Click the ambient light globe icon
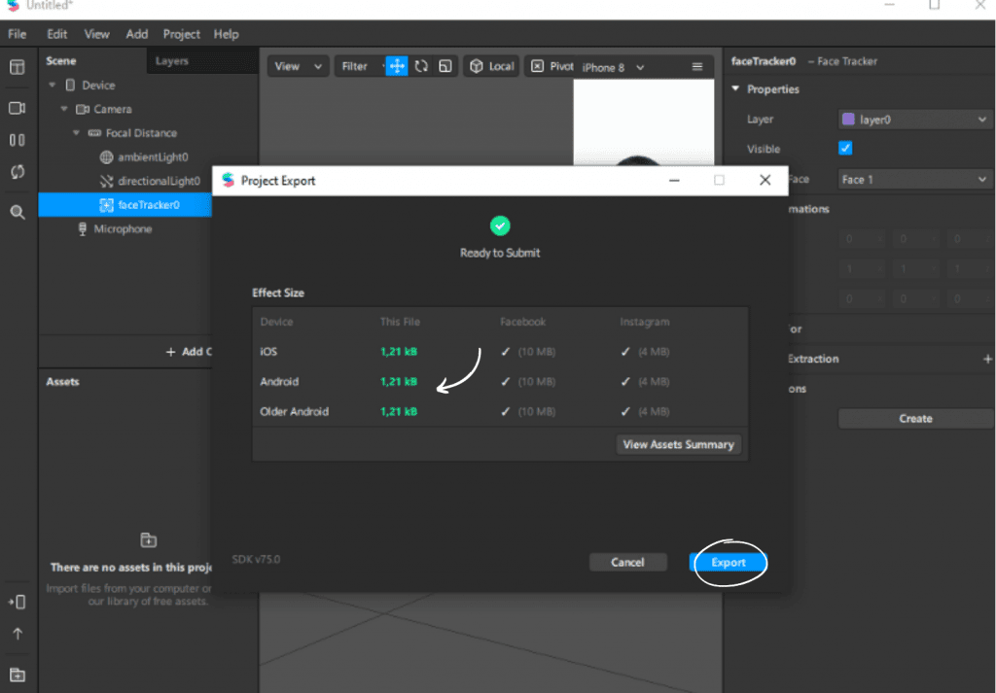996x693 pixels. 106,156
